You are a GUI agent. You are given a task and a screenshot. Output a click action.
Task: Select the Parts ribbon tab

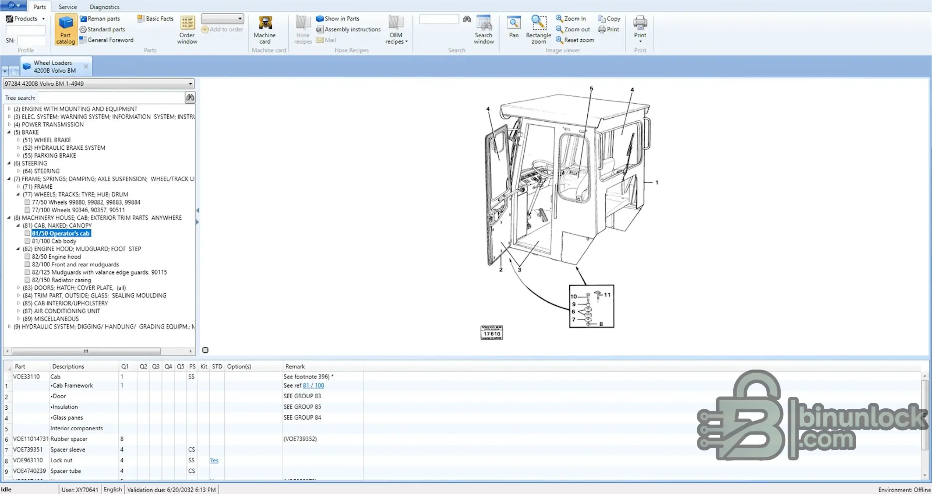pyautogui.click(x=39, y=7)
